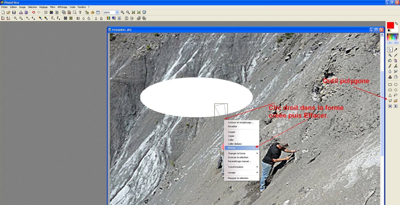Choose the Eyedropper tool

[x=396, y=50]
